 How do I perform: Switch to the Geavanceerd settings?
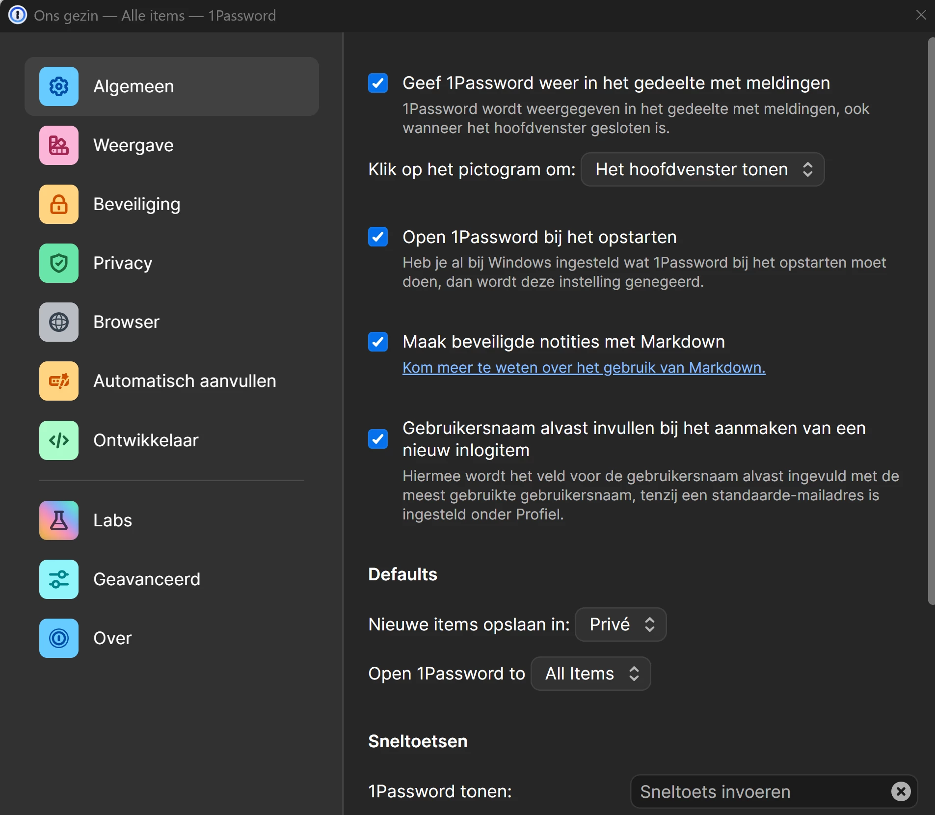[172, 579]
